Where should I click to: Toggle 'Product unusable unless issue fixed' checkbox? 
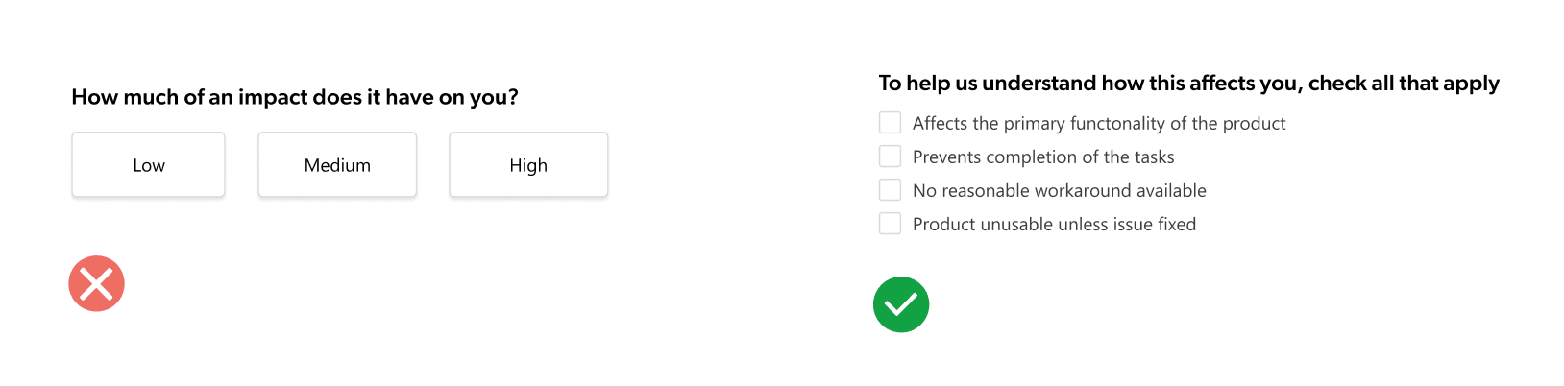(x=891, y=224)
